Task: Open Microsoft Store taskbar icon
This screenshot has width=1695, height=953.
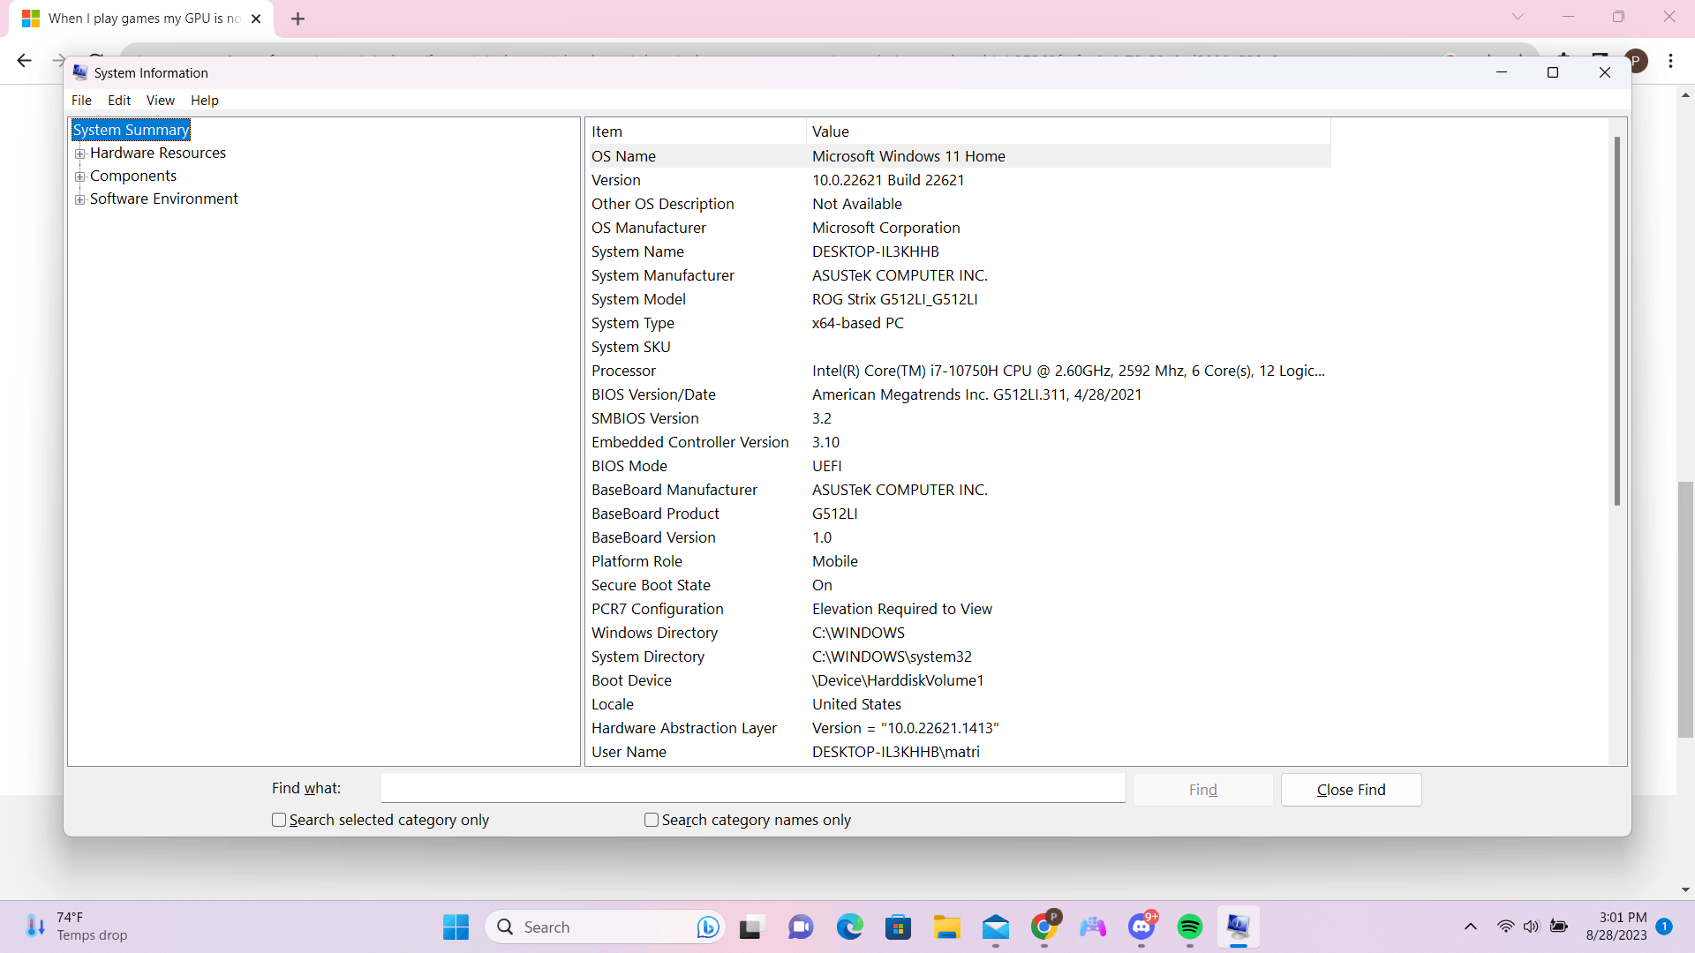Action: (x=898, y=927)
